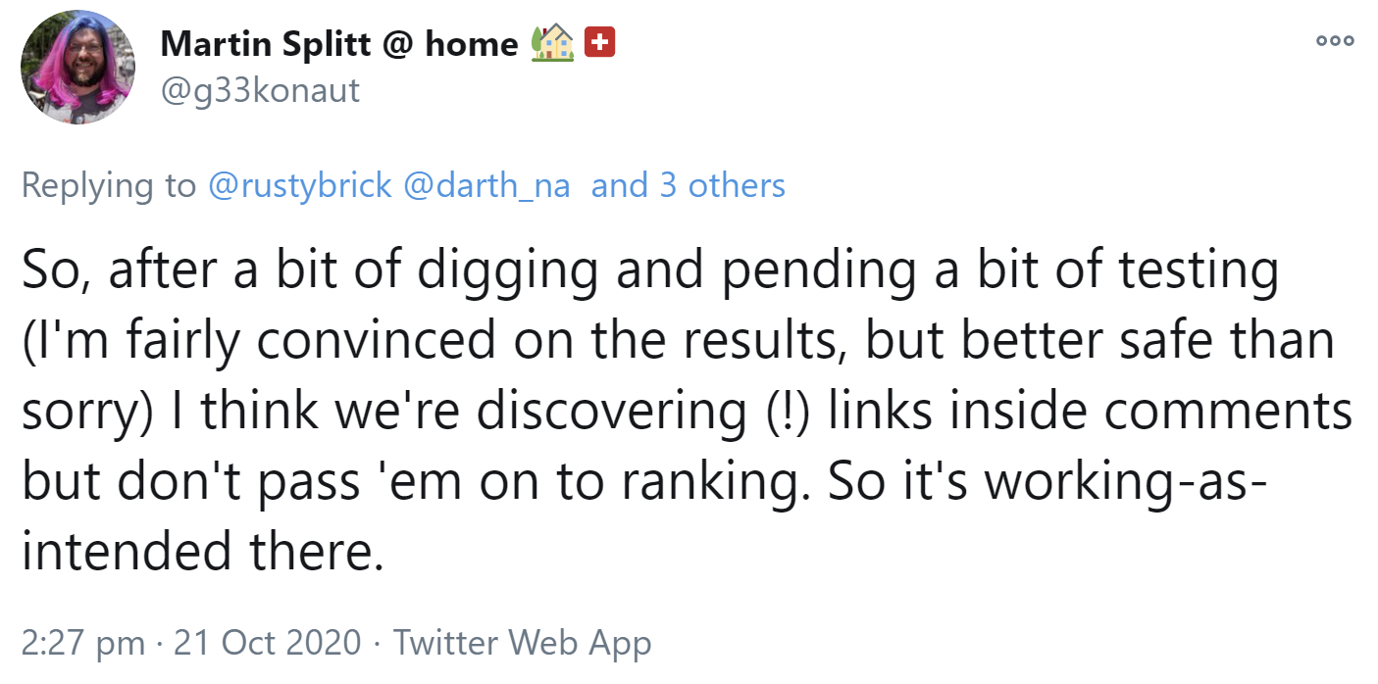
Task: Click the display name 'Martin Splitt @ home'
Action: tap(339, 42)
